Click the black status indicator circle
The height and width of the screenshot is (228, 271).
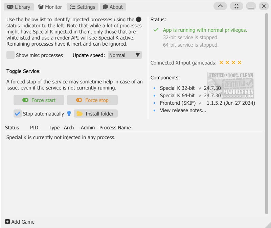click(138, 20)
